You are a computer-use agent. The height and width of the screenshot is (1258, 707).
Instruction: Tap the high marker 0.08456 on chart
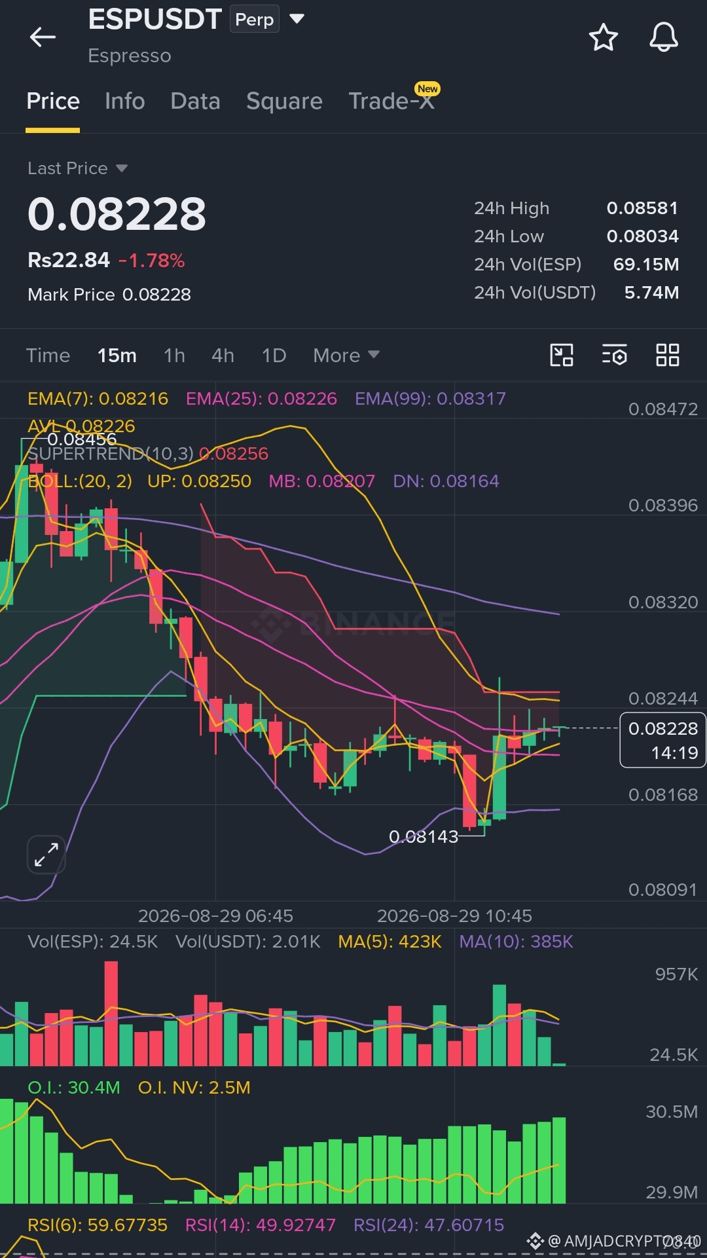tap(81, 439)
